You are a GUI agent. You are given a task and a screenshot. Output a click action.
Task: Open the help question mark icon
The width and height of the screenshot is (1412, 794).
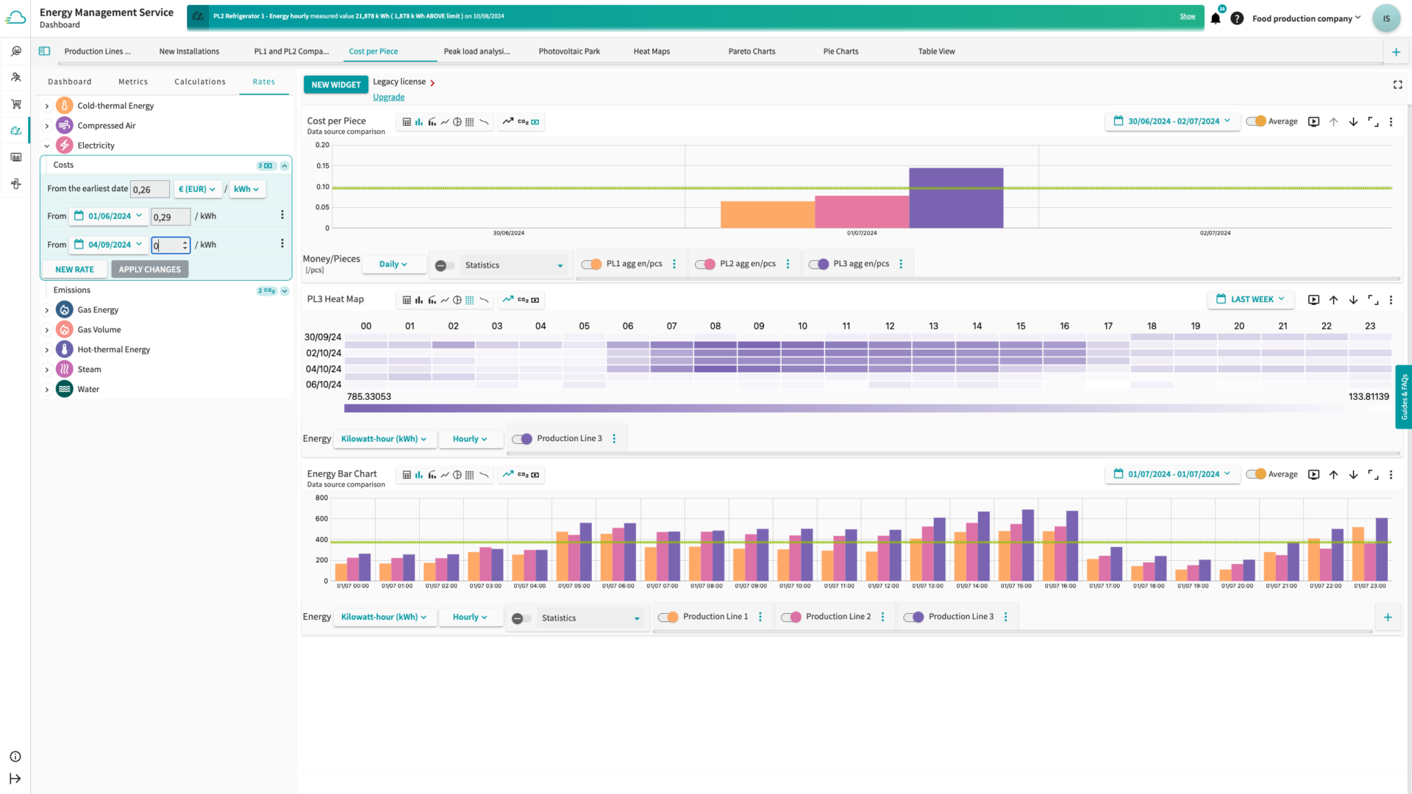tap(1237, 18)
